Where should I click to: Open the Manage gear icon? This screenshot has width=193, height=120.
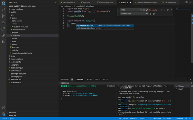[3, 114]
